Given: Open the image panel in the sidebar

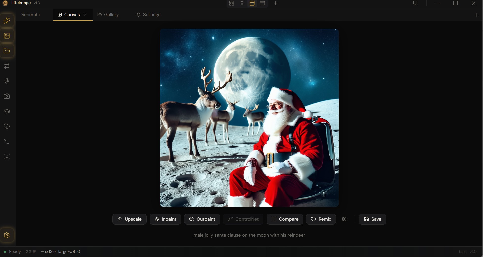Looking at the screenshot, I should pyautogui.click(x=7, y=36).
